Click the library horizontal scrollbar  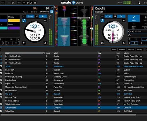(68, 115)
